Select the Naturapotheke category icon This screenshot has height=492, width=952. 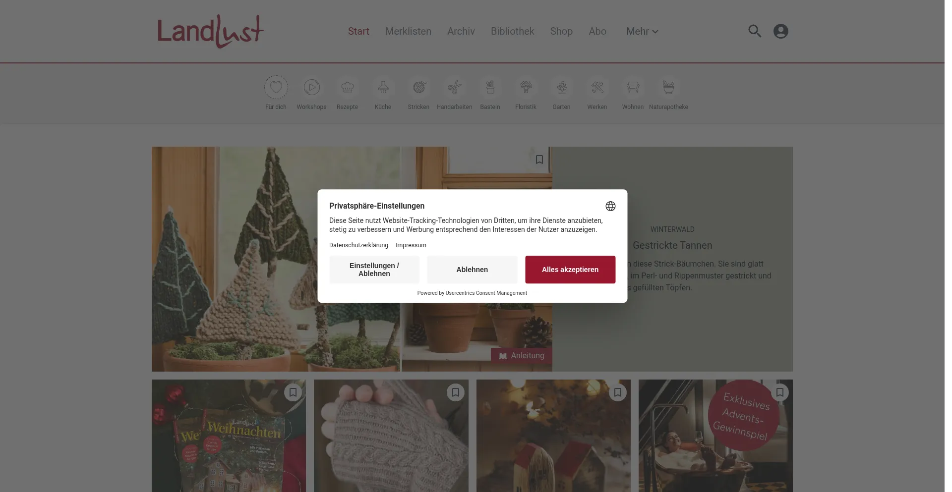[x=668, y=87]
